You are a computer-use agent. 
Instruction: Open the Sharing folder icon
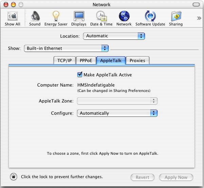(176, 16)
